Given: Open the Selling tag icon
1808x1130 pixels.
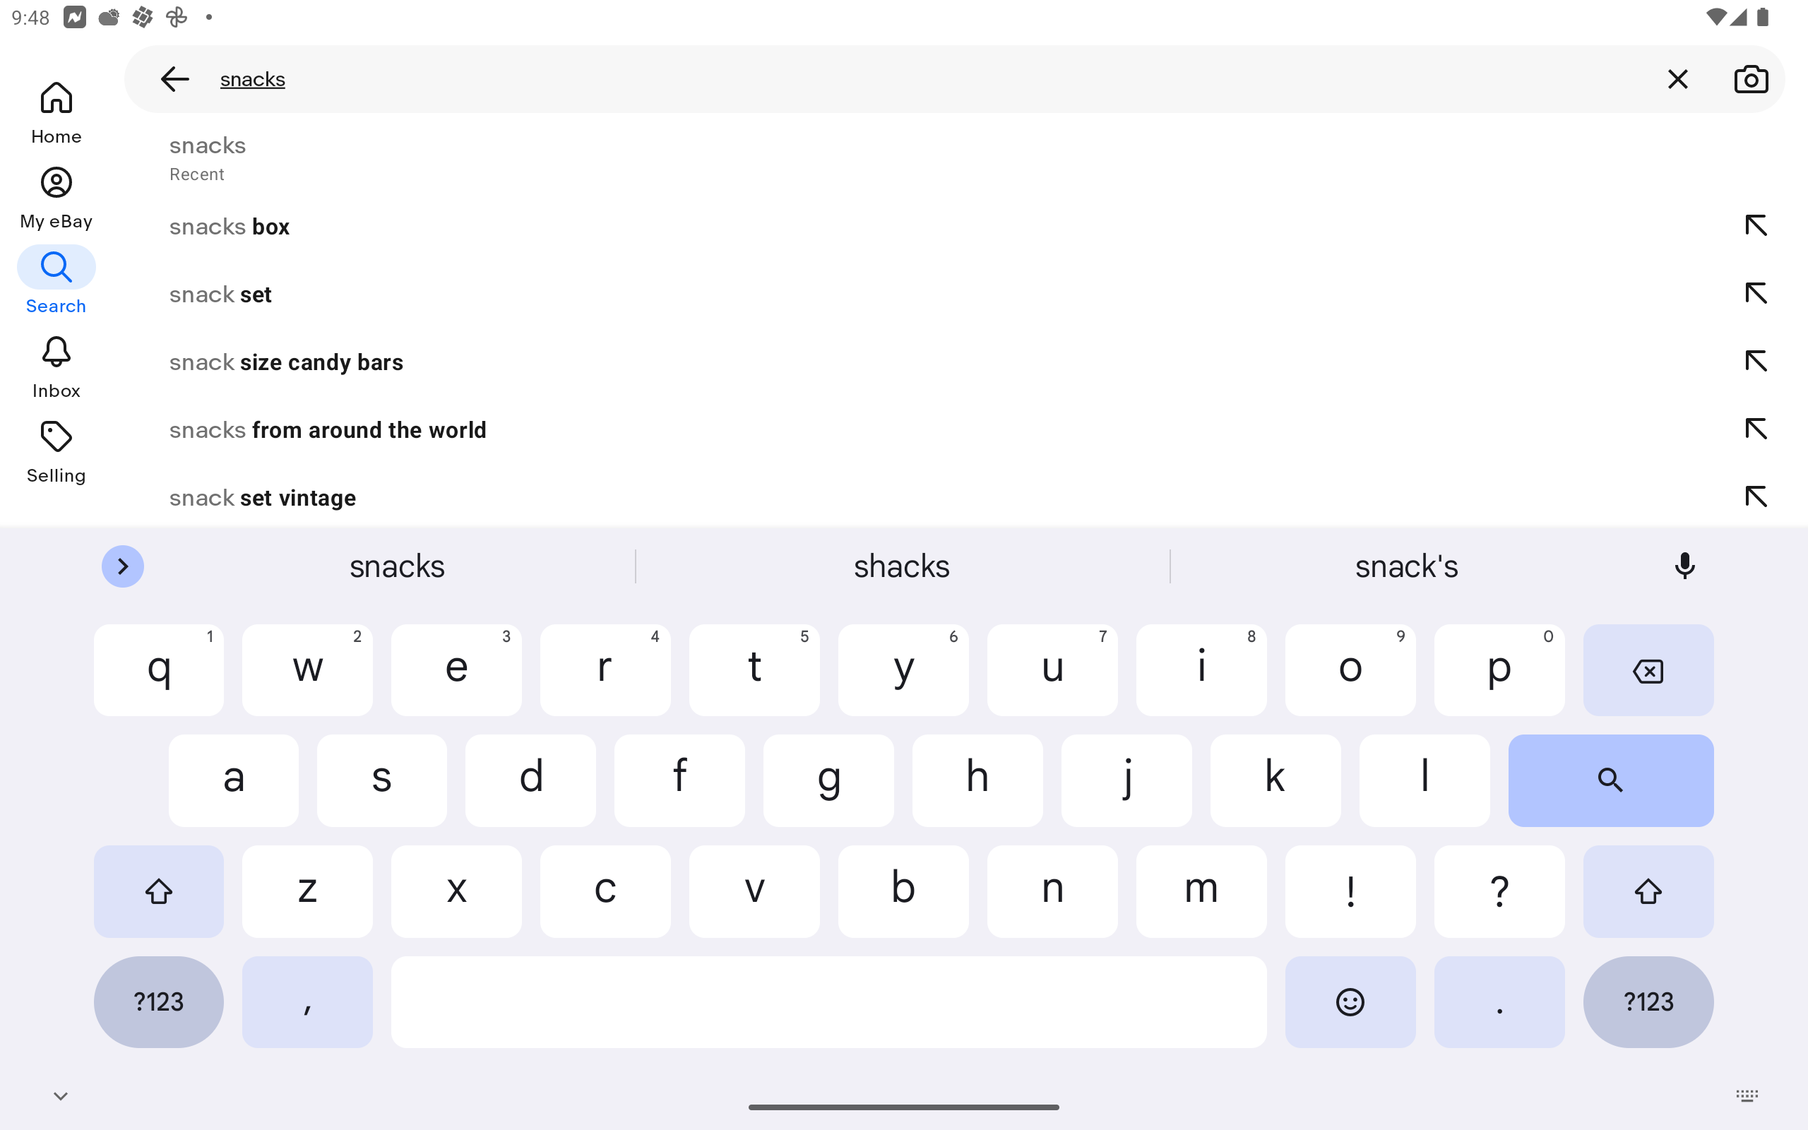Looking at the screenshot, I should [x=56, y=451].
